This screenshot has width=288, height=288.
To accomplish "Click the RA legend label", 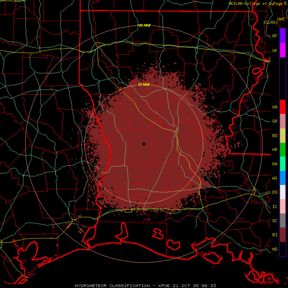I will [x=275, y=164].
